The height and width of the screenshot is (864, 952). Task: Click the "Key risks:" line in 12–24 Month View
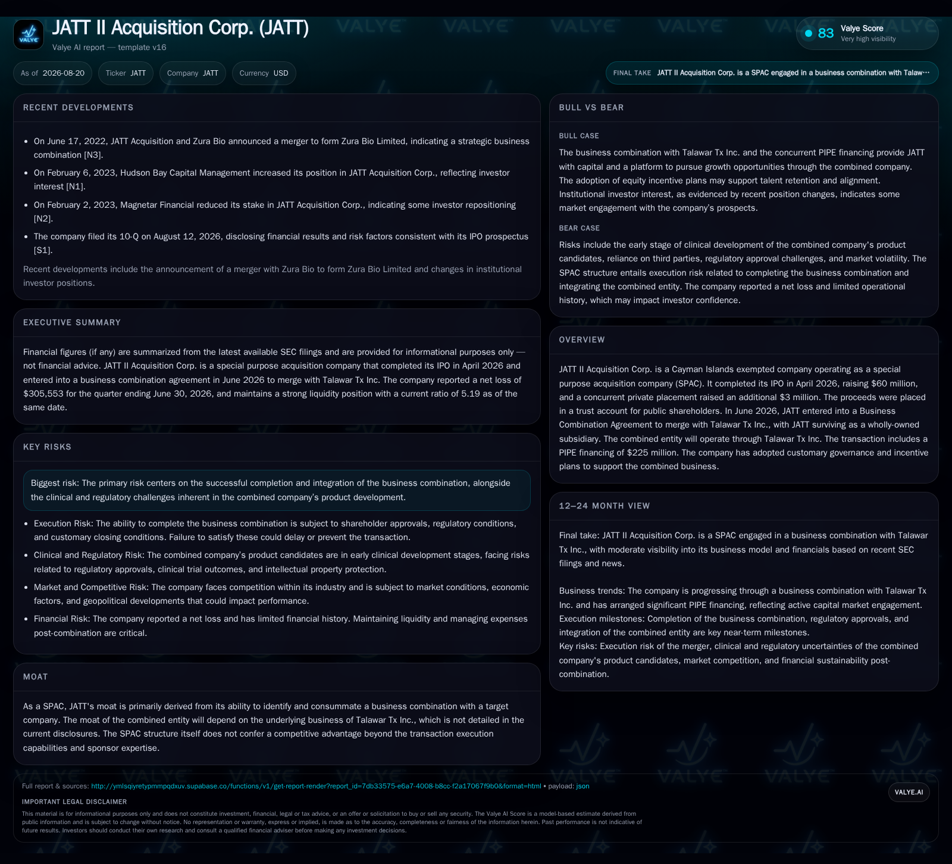pos(738,660)
